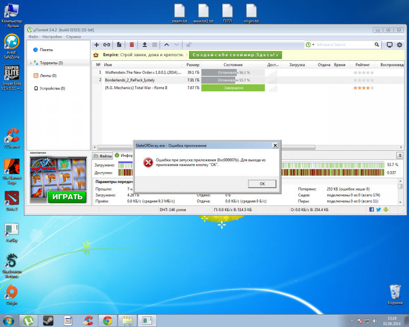The width and height of the screenshot is (409, 327).
Task: Click the Twitter icon in status bar
Action: tap(378, 209)
